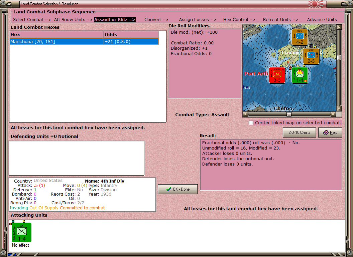Viewport: 353px width, 257px height.
Task: Click map scroll down arrow
Action: pyautogui.click(x=339, y=108)
